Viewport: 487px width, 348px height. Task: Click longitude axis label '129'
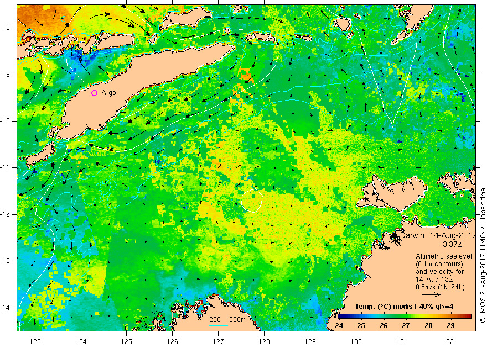[x=310, y=341]
